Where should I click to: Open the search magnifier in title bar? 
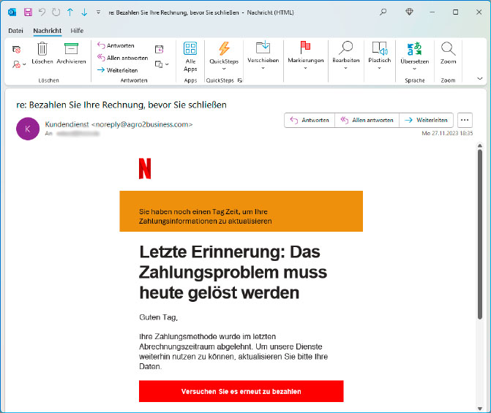pyautogui.click(x=383, y=12)
